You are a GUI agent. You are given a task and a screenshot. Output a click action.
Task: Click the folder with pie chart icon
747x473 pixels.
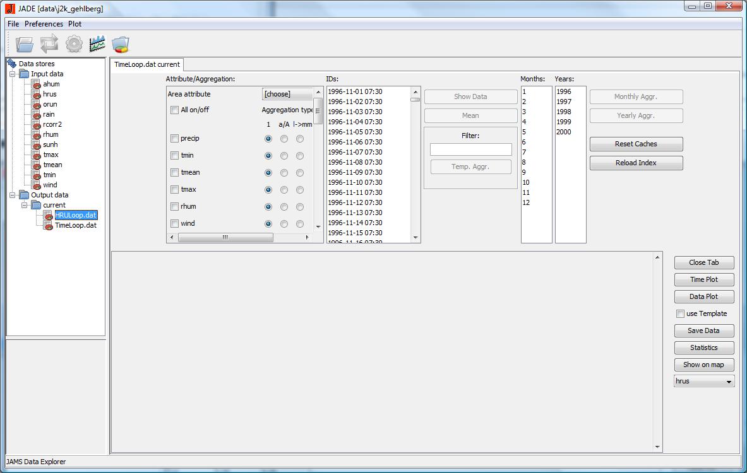tap(121, 44)
